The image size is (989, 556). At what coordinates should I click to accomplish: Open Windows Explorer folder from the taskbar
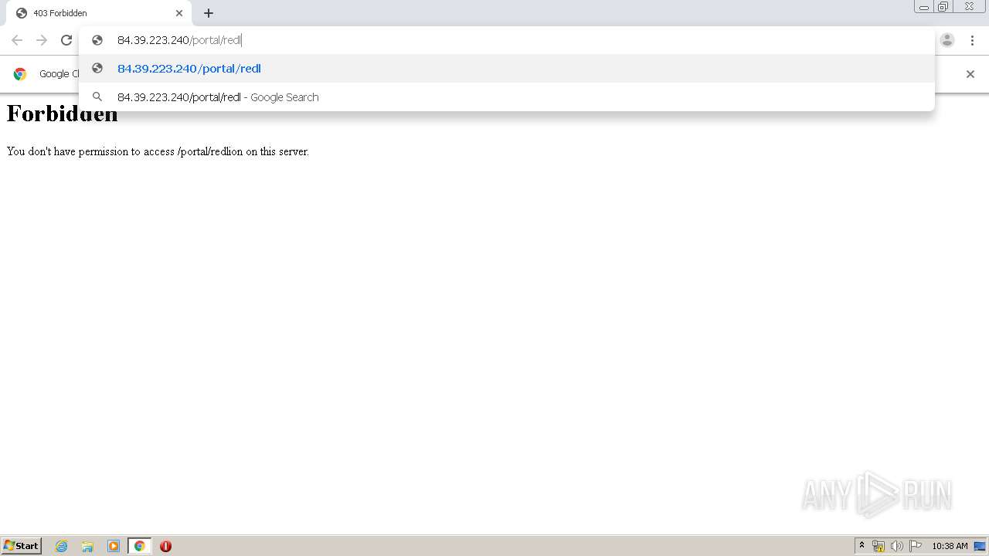pos(87,546)
